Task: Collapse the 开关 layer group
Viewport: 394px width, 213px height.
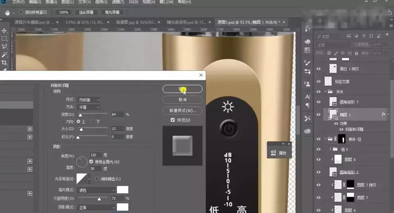Action: (326, 92)
